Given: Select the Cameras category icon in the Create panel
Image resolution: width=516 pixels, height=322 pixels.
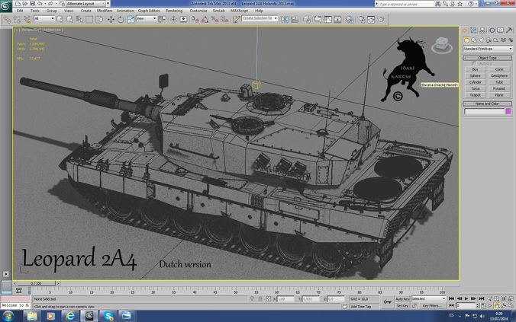Looking at the screenshot, I should tap(489, 40).
